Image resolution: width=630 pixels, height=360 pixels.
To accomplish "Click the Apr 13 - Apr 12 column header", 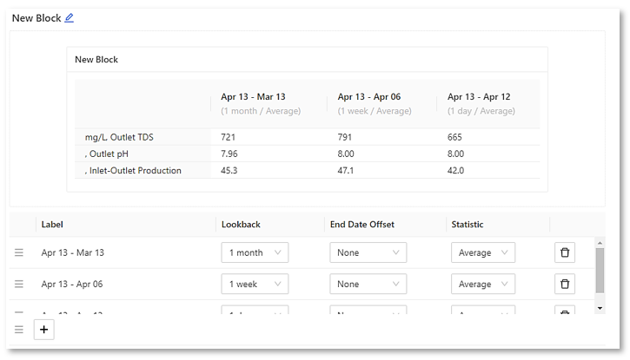I will click(479, 97).
